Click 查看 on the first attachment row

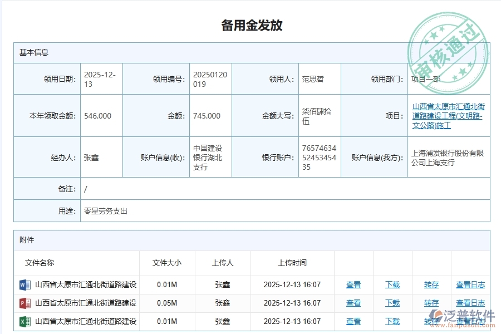pos(354,284)
